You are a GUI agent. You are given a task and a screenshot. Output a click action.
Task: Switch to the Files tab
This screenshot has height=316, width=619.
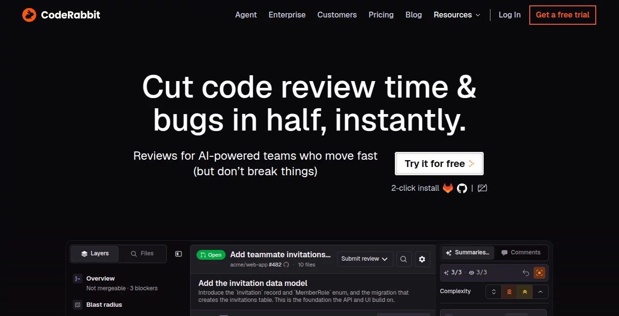coord(142,253)
